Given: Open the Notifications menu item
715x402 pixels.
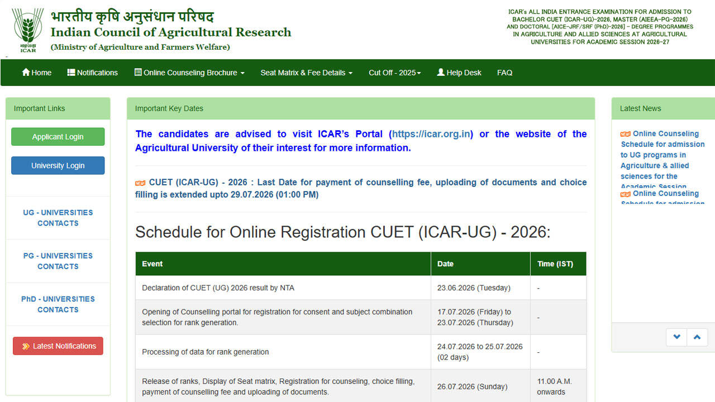Looking at the screenshot, I should [x=93, y=73].
